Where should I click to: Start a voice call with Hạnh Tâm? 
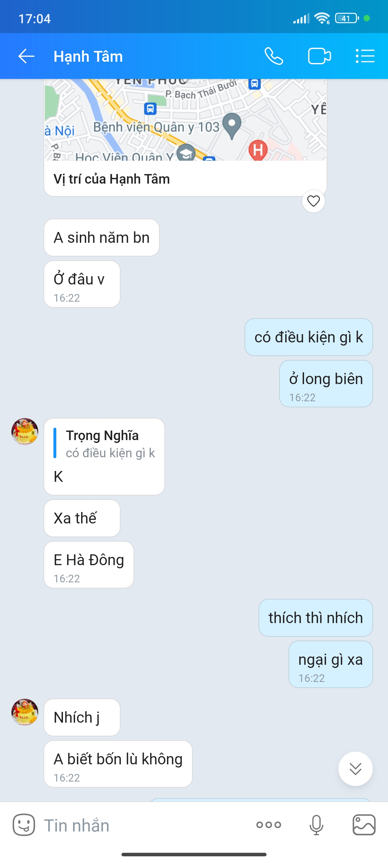[x=274, y=56]
